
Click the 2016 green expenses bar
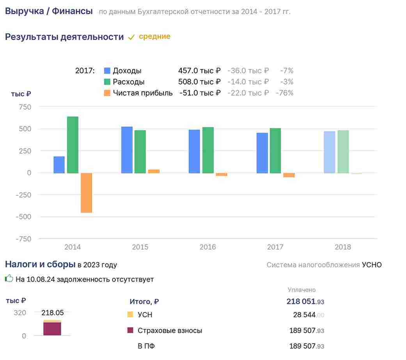208,150
